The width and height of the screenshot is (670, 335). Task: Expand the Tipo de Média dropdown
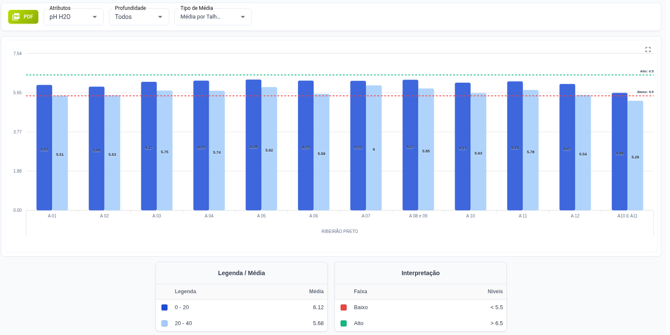coord(213,17)
